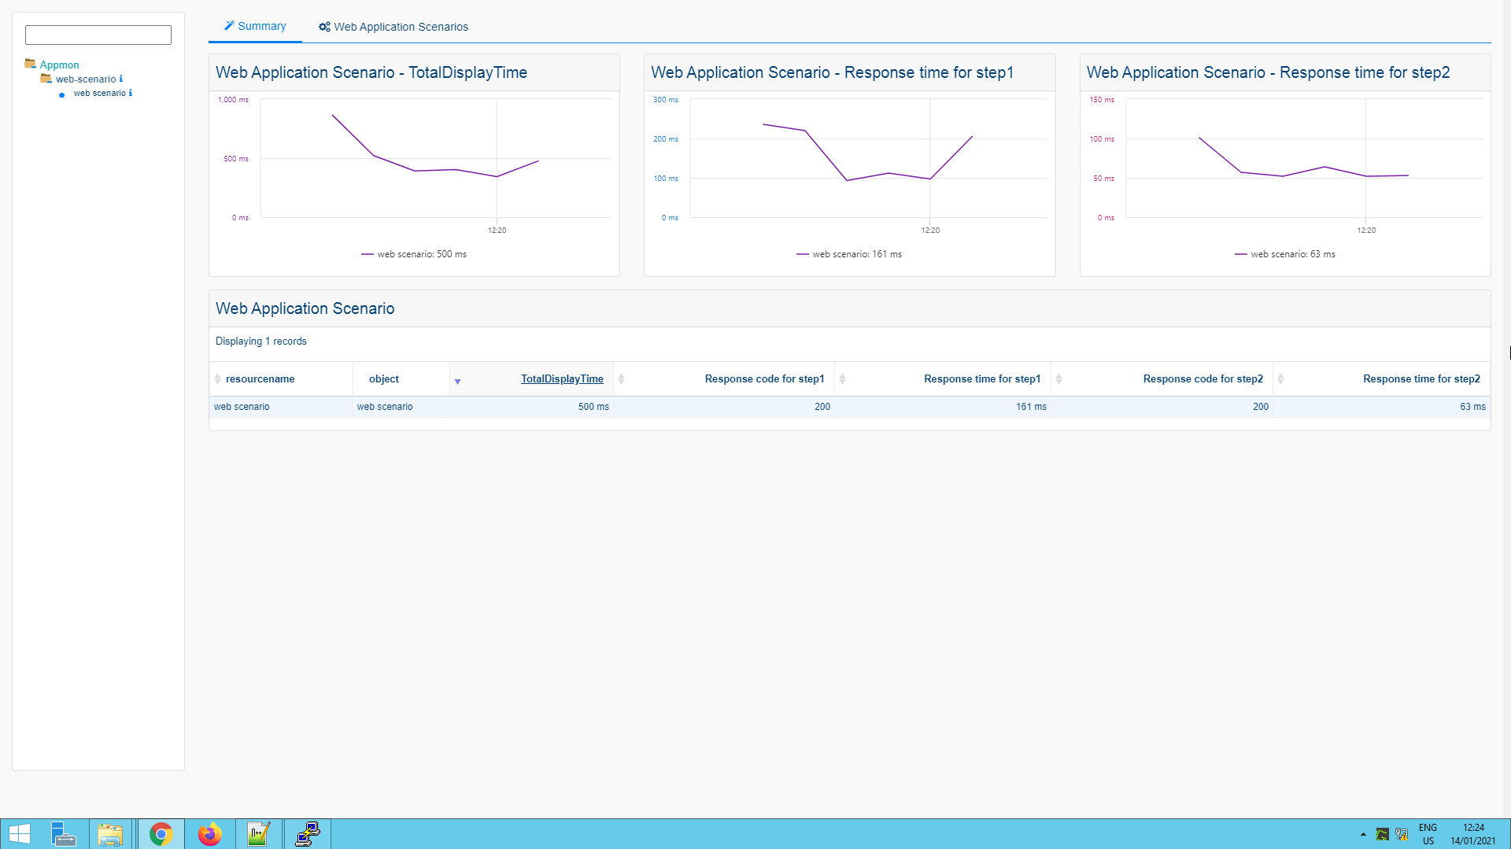1511x849 pixels.
Task: Click the info icon beside web-scenario folder
Action: pos(120,79)
